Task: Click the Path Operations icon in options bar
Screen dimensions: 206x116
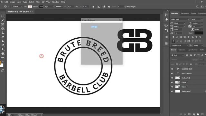Action: click(93, 7)
